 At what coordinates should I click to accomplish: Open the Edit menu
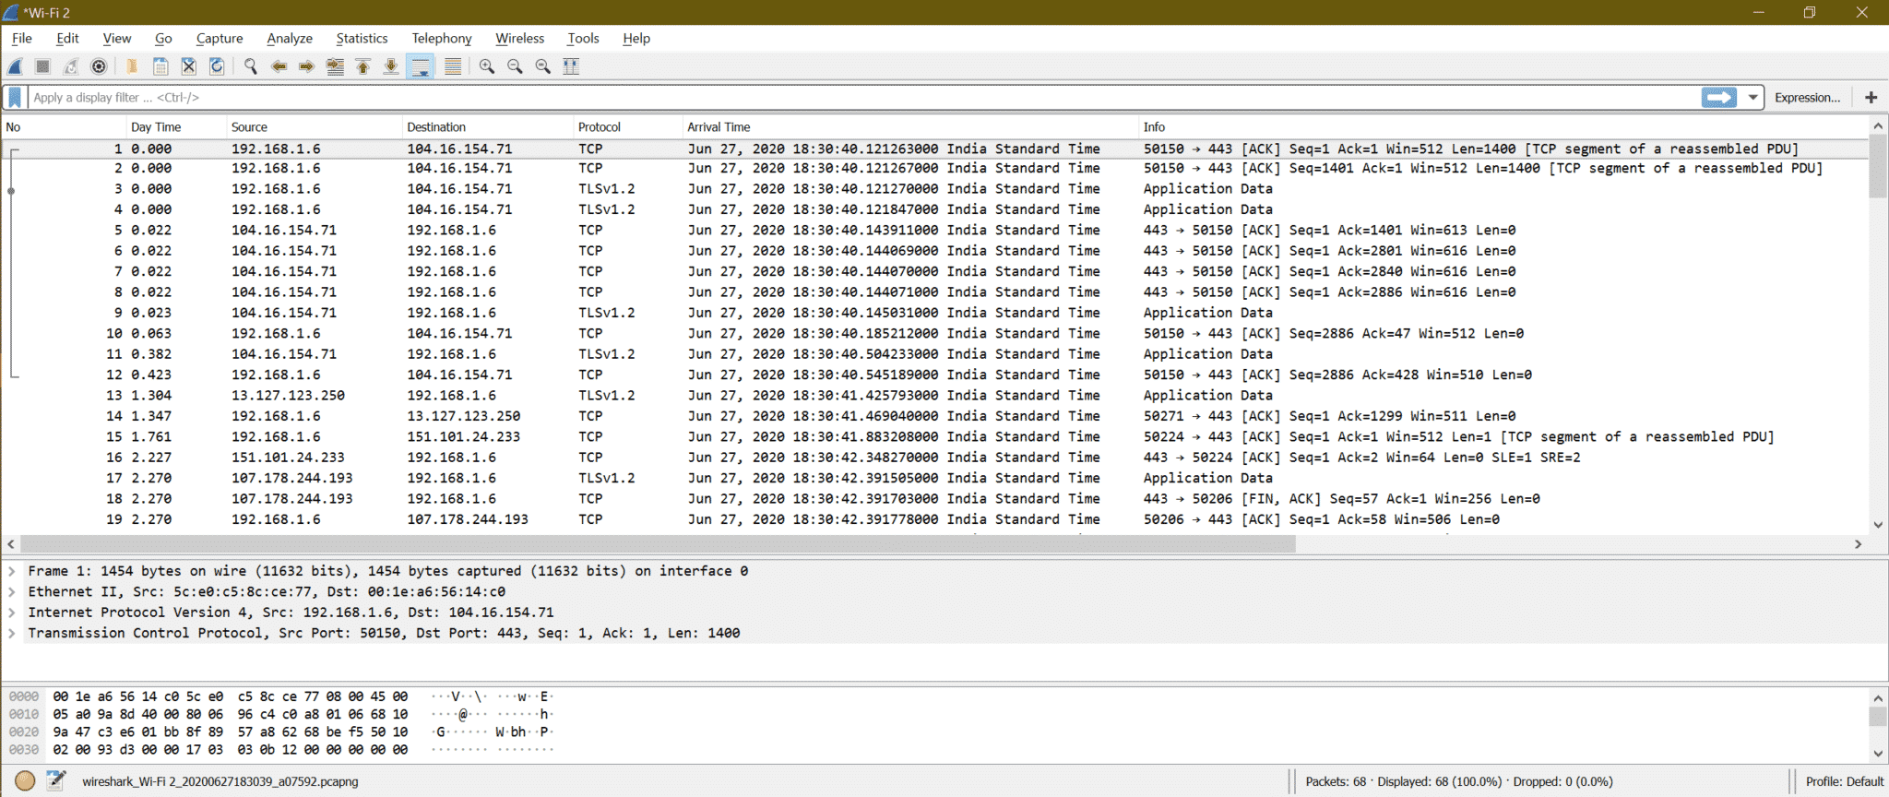tap(67, 38)
